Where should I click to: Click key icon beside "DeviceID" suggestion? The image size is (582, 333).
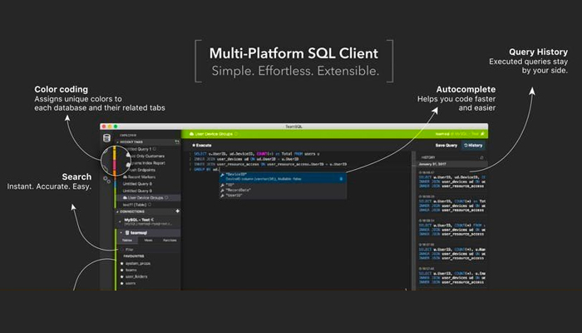tap(222, 175)
